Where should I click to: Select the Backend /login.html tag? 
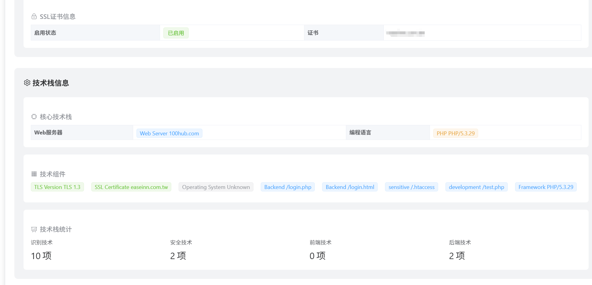350,187
